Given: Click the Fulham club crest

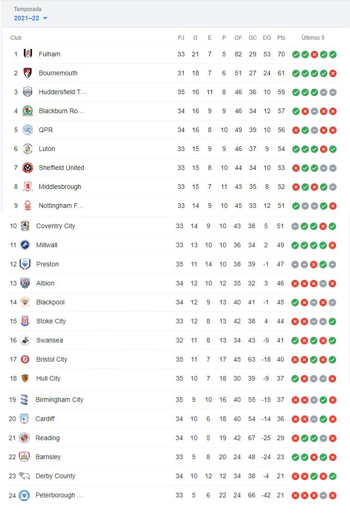Looking at the screenshot, I should [x=28, y=54].
